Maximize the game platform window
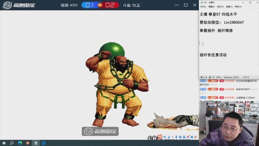259x146 pixels. (x=186, y=5)
